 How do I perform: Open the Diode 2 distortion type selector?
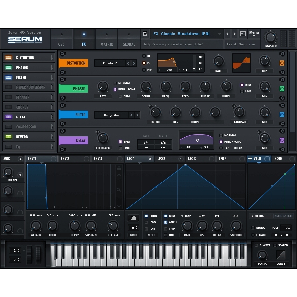[110, 63]
